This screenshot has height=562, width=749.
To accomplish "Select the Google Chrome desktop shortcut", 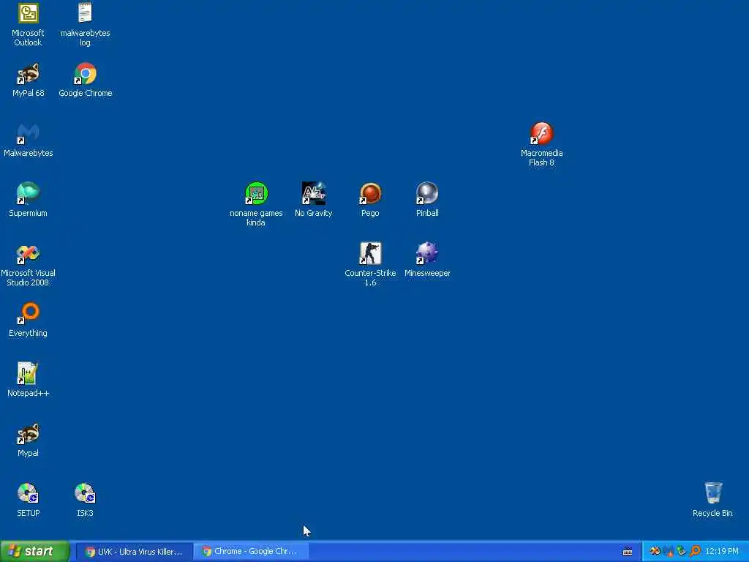I will pos(85,80).
